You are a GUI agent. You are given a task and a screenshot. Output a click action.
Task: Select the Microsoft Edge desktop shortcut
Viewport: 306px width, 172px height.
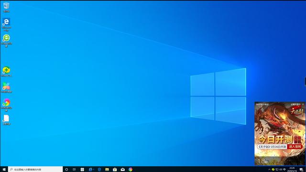[6, 24]
